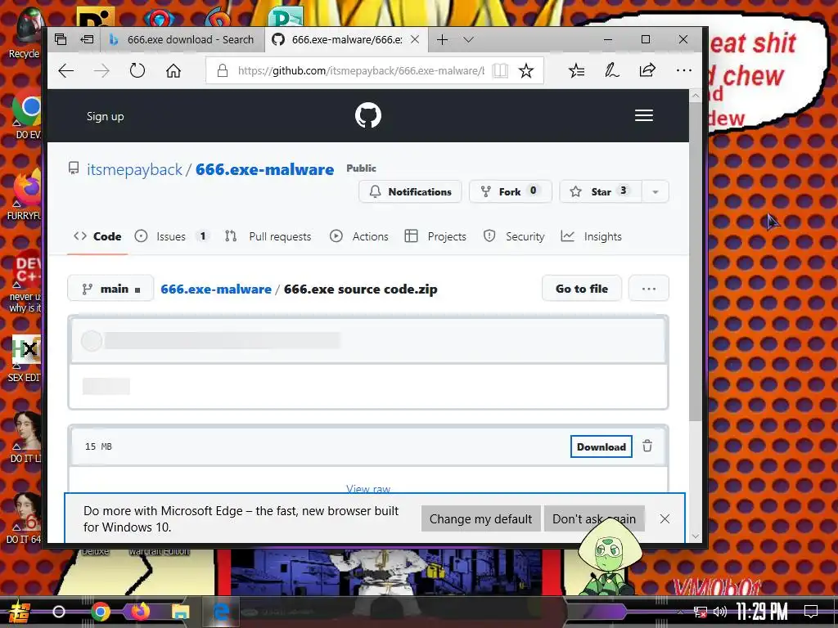Screen dimensions: 838x628
Task: Click the forward navigation arrow
Action: coord(101,70)
